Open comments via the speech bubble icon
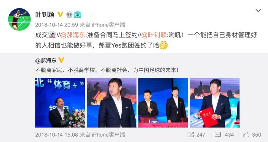268x142 pixels. pyautogui.click(x=217, y=135)
